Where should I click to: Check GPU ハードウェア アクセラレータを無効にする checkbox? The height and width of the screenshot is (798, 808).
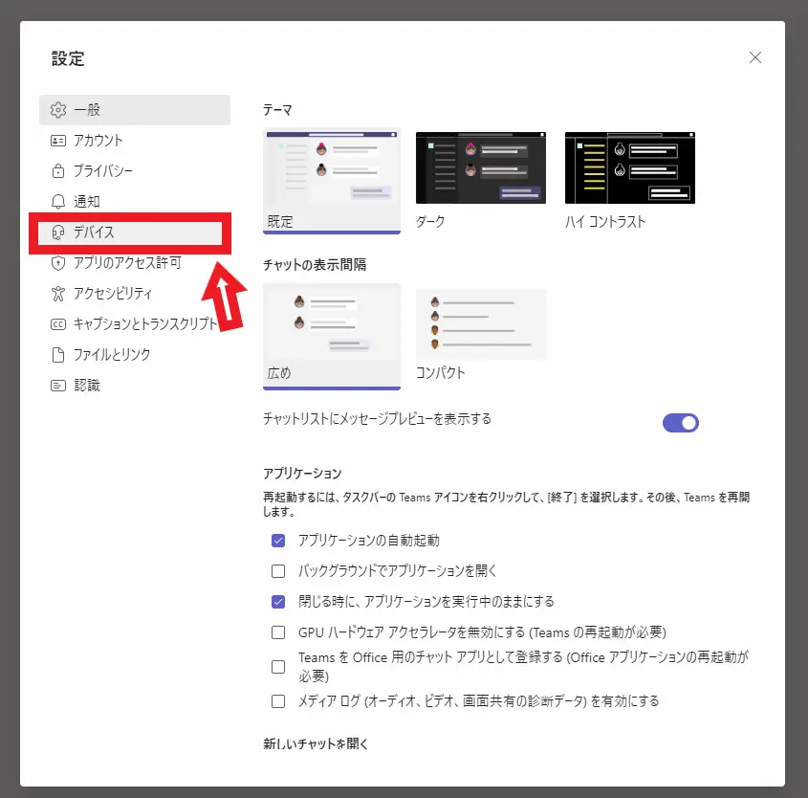pyautogui.click(x=278, y=632)
